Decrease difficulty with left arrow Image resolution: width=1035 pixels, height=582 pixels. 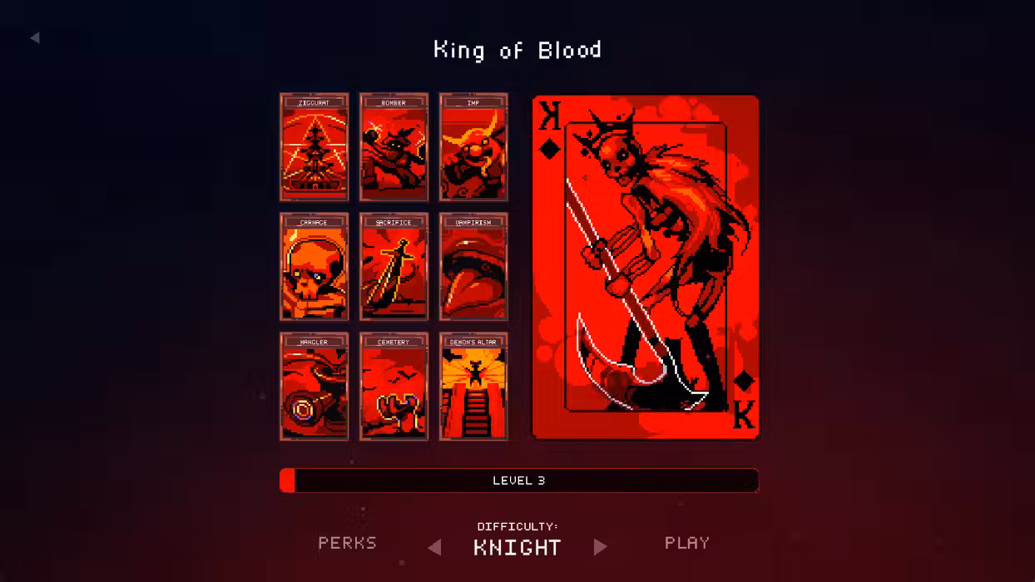pos(434,547)
